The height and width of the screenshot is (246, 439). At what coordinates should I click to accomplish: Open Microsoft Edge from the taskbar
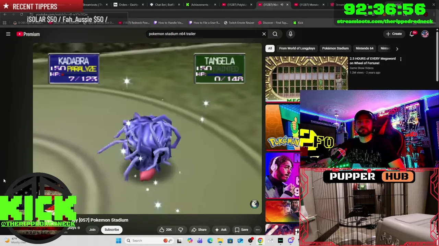(210, 241)
